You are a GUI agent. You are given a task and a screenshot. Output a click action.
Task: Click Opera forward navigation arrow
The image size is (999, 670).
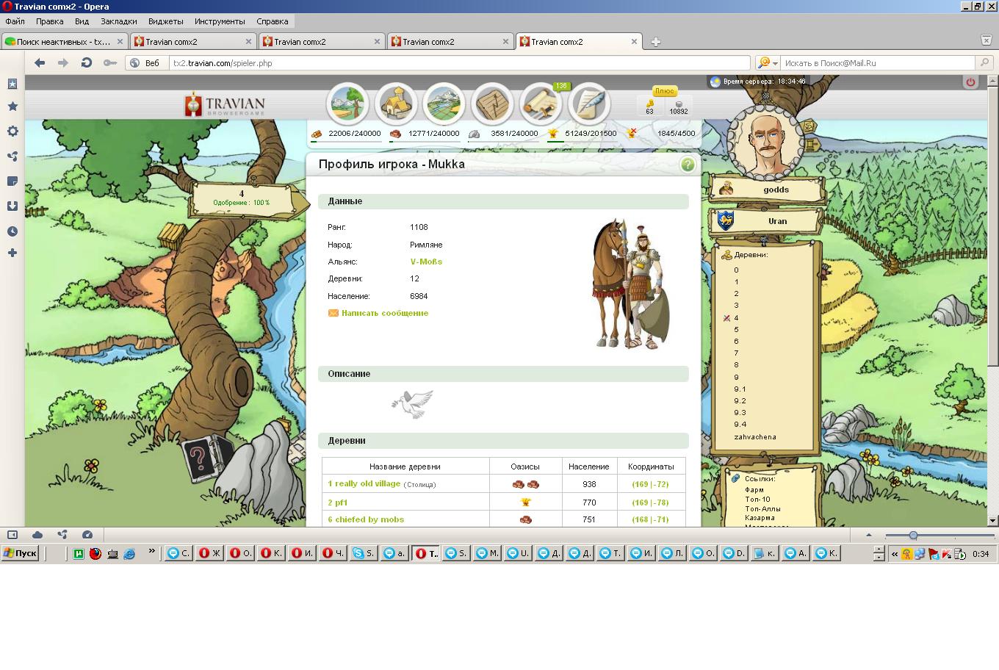pos(63,63)
